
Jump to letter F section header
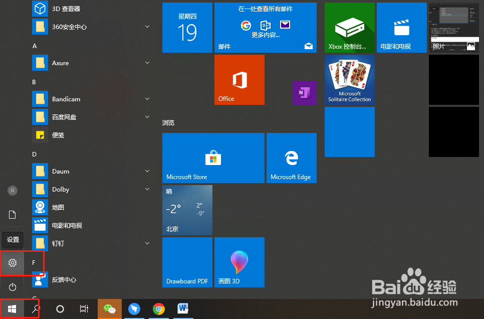pos(34,263)
